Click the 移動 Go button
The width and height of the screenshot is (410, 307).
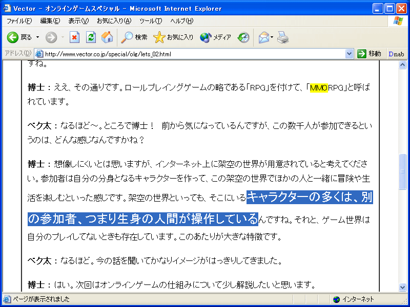pos(369,54)
